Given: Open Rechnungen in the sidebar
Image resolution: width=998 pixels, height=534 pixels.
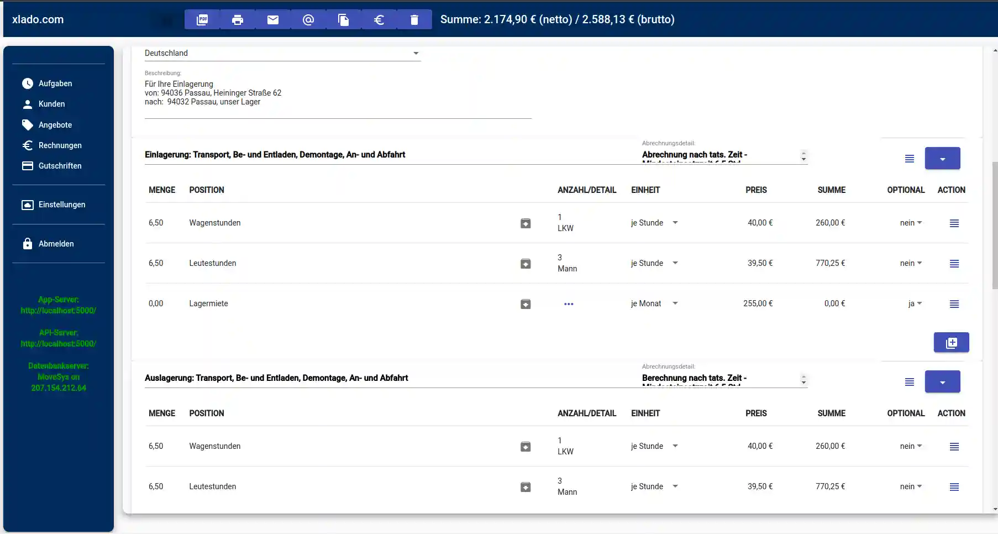Looking at the screenshot, I should pos(52,145).
